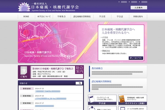Open the news link dated 2014.07.17
This screenshot has width=165, height=110.
44,106
